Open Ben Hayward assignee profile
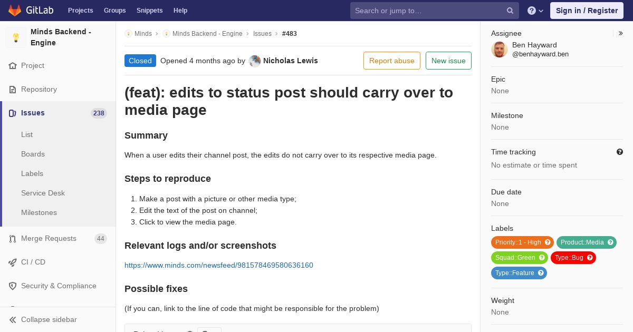Screen dimensions: 633x332 pos(534,45)
